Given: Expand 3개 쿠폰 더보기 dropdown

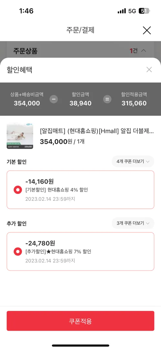Looking at the screenshot, I should [133, 223].
